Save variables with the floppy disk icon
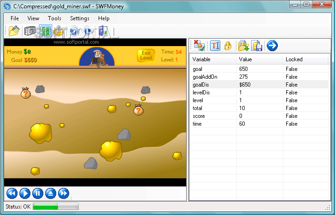The image size is (335, 215). (257, 46)
